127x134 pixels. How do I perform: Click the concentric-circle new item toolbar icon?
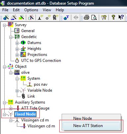pyautogui.click(x=48, y=18)
